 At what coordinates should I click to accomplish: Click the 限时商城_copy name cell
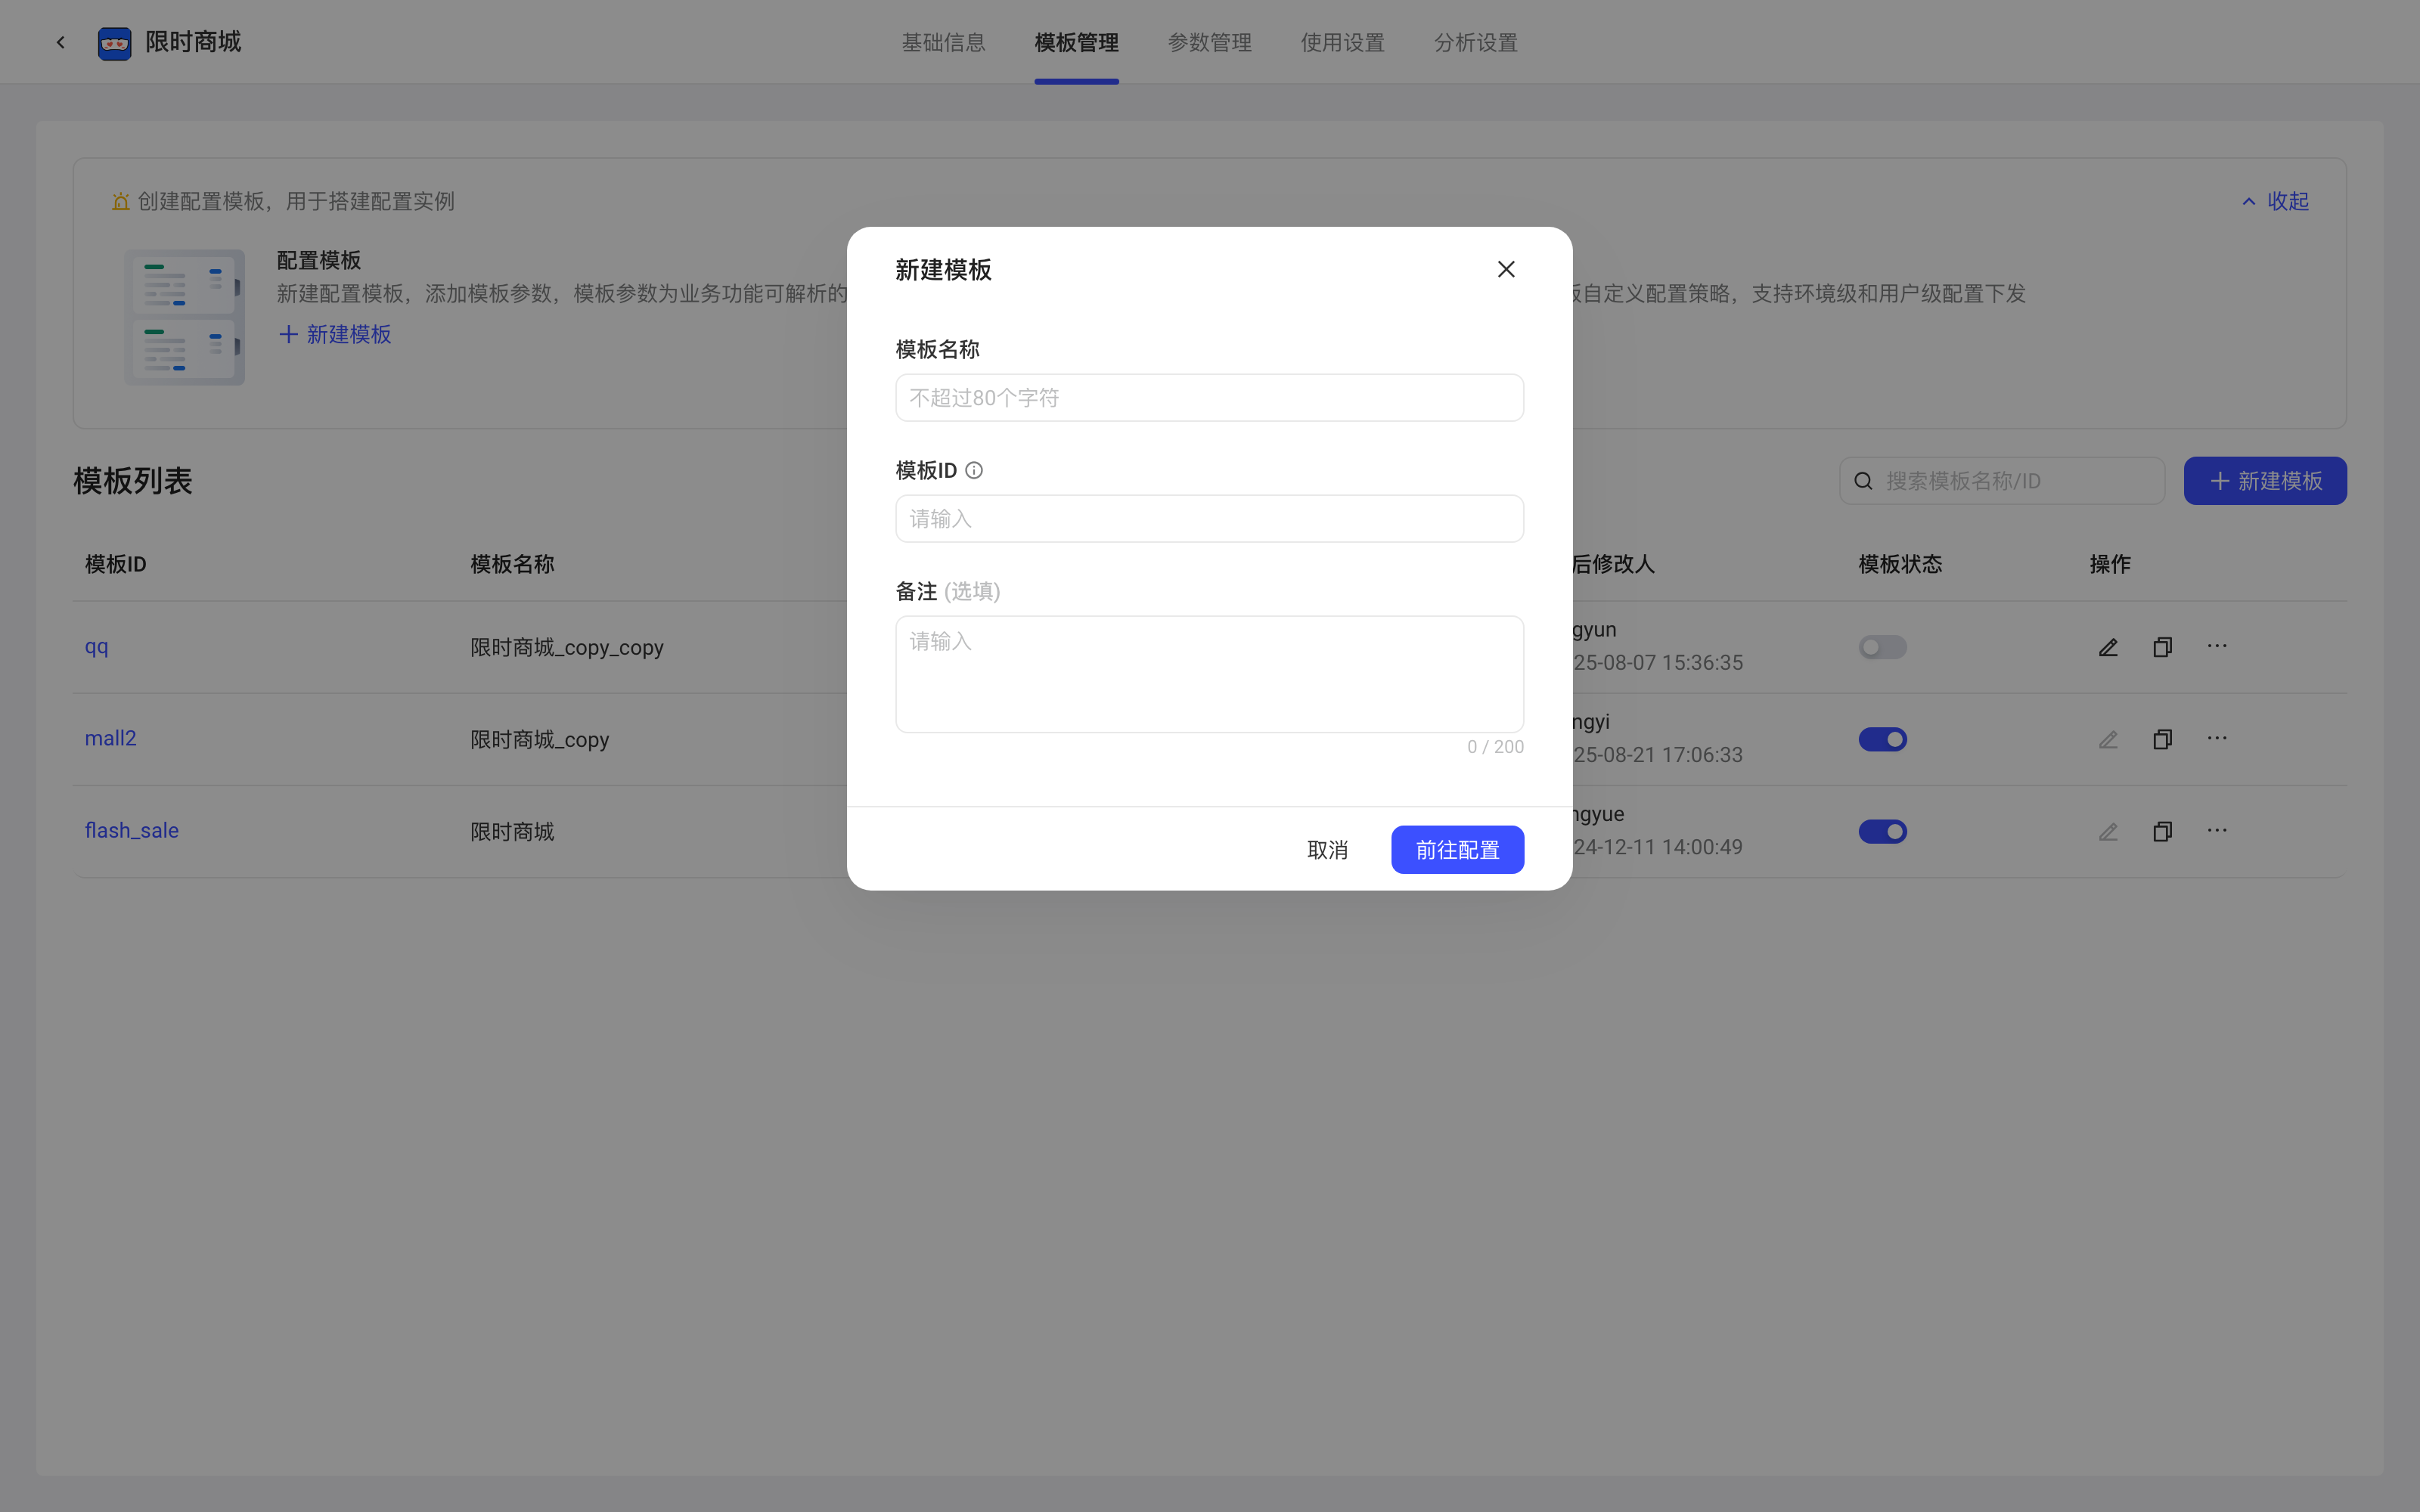[x=540, y=739]
